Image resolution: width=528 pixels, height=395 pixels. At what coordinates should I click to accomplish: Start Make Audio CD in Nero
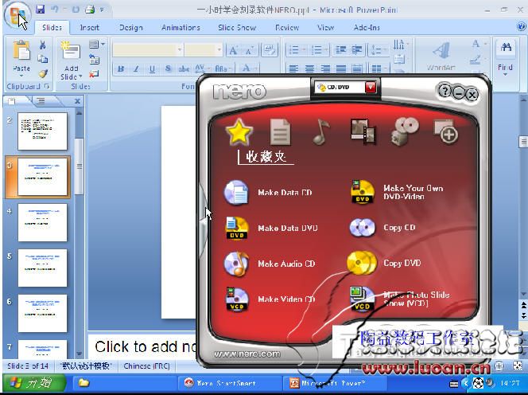[270, 264]
